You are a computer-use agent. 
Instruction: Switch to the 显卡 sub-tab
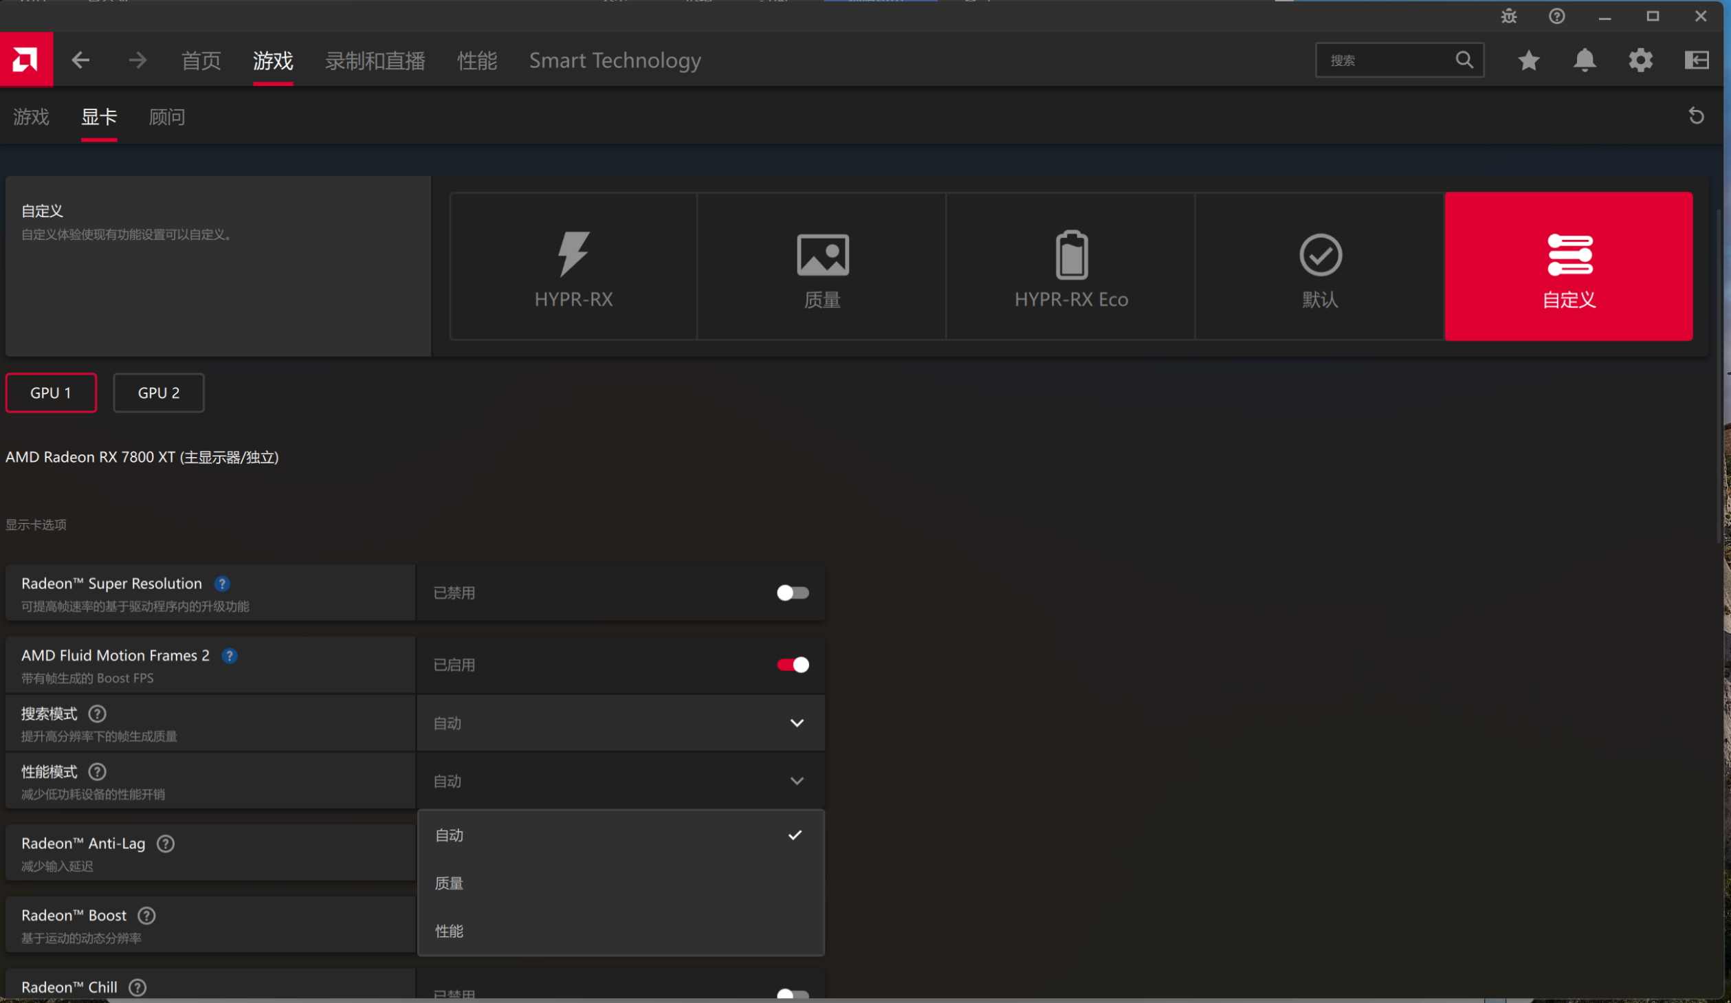(99, 117)
